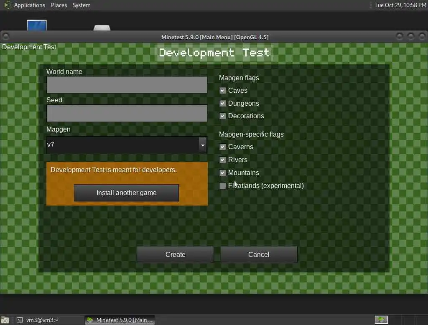Screen dimensions: 428x325
Task: Click Install another game button
Action: click(126, 193)
